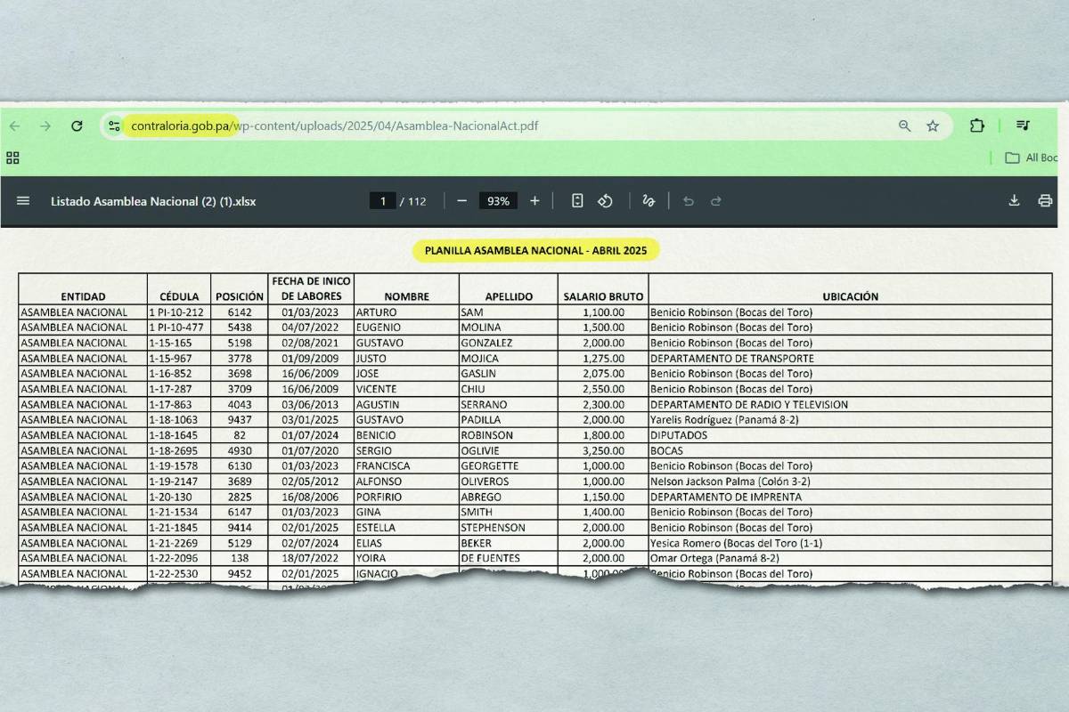1069x712 pixels.
Task: Open site information icon in address bar
Action: pyautogui.click(x=114, y=126)
